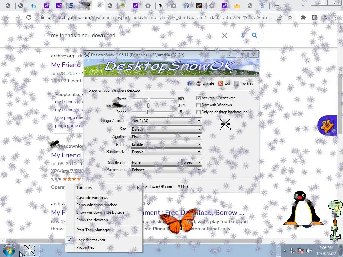The height and width of the screenshot is (257, 343).
Task: Open the volume tray icon
Action: coord(309,251)
